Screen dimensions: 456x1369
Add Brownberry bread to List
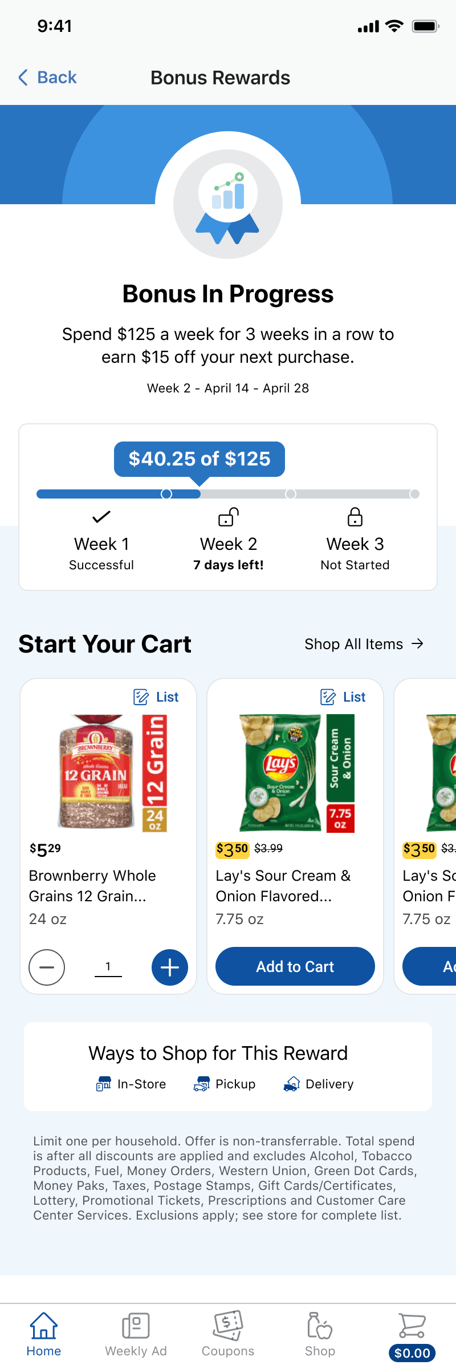(156, 697)
